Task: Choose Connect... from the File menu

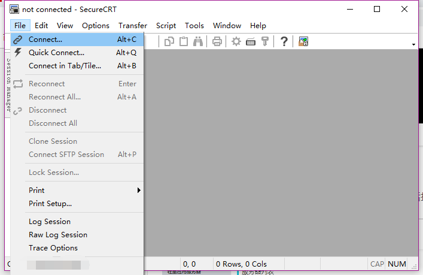Action: (77, 40)
